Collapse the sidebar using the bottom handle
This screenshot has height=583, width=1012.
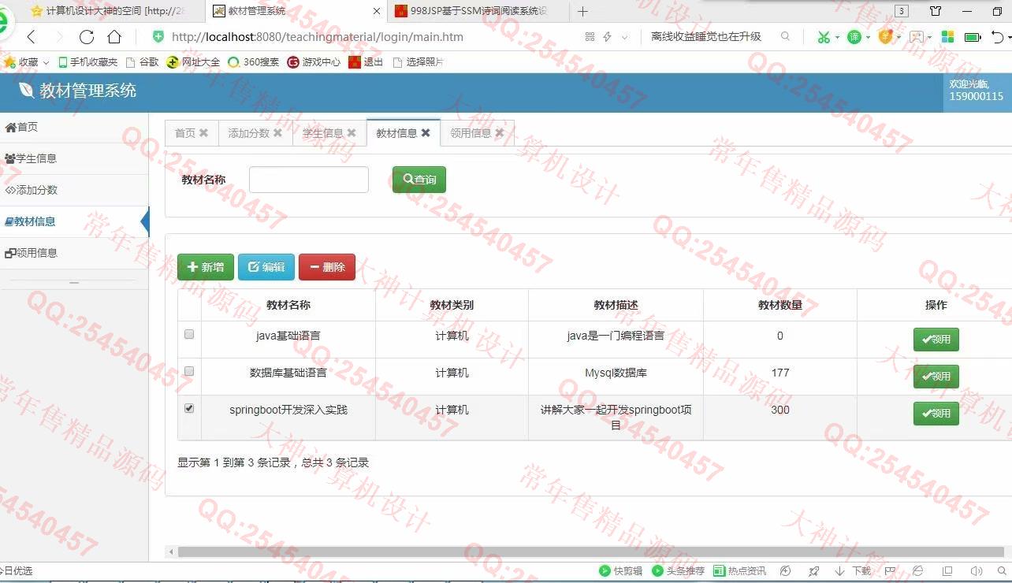[74, 282]
